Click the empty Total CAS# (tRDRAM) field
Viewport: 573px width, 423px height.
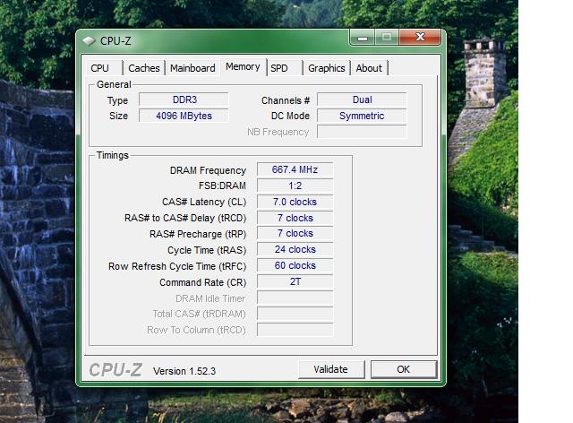click(x=295, y=314)
